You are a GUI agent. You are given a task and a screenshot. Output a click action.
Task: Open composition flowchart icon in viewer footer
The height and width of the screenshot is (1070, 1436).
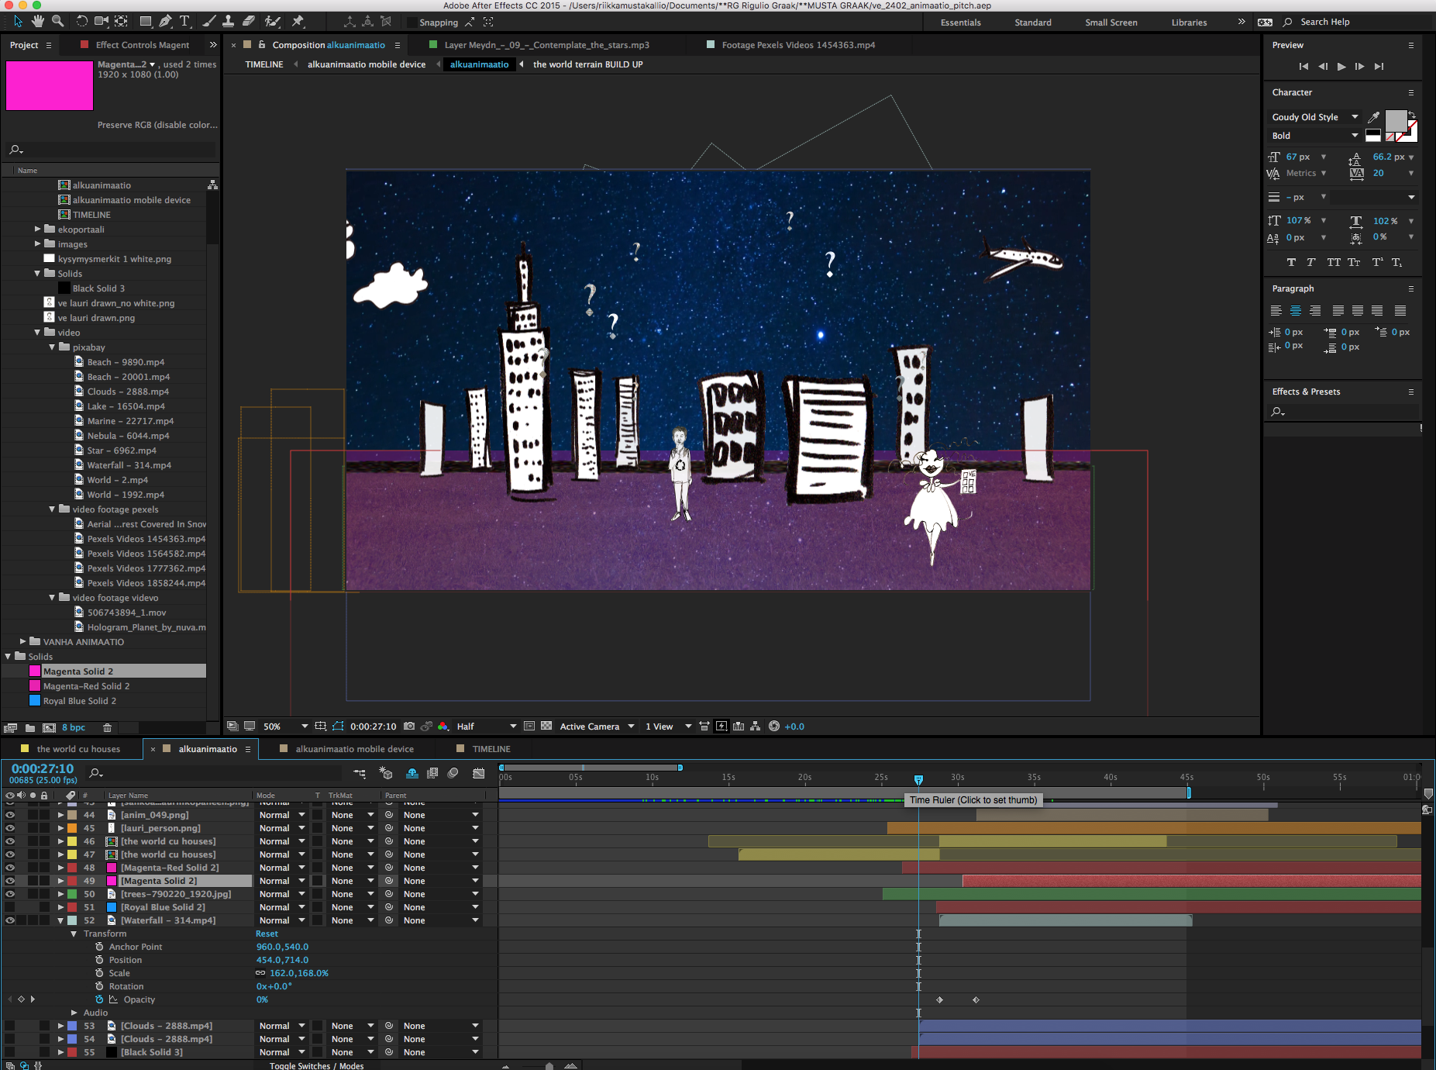coord(756,727)
